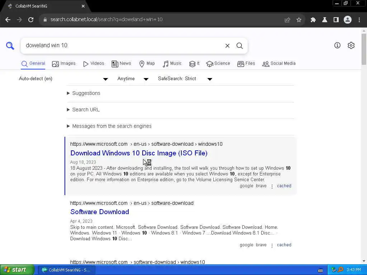Viewport: 367px width, 275px height.
Task: Click the three dots beside the first cached link
Action: click(x=272, y=186)
